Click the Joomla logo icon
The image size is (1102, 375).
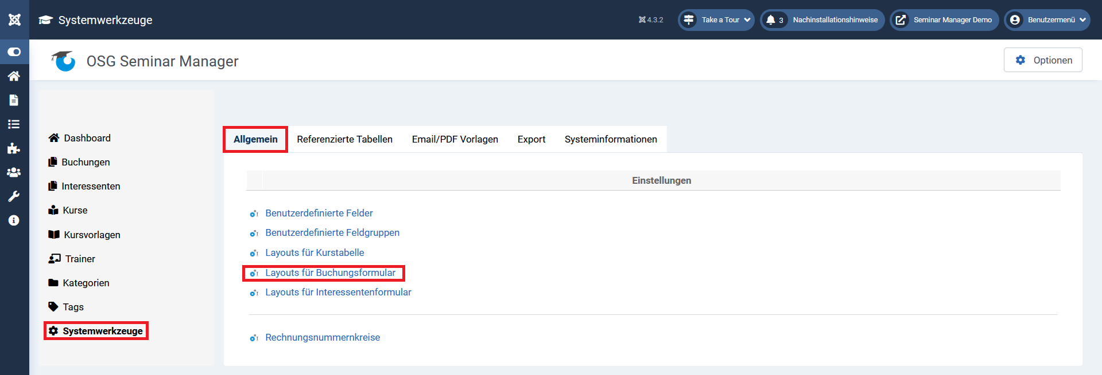[x=14, y=19]
